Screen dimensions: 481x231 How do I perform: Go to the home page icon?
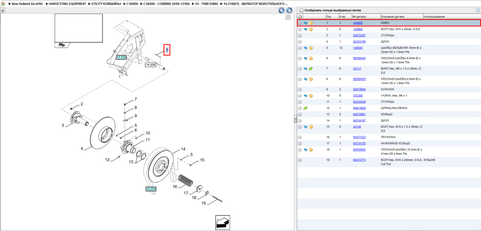point(3,4)
